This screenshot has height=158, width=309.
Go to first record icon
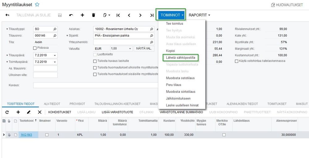tap(118, 15)
